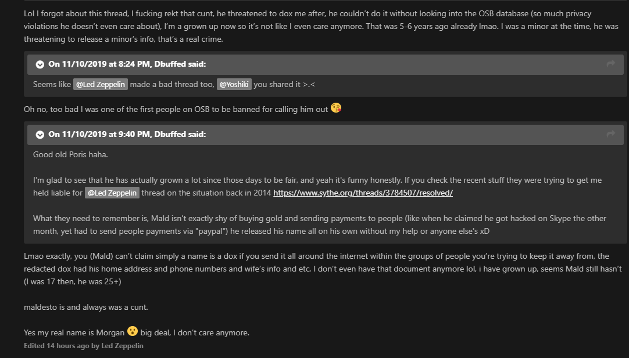Click the kissing face emoji
The height and width of the screenshot is (358, 629).
[x=336, y=108]
